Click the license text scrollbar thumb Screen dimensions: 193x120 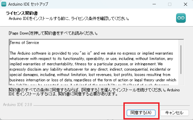181,57
